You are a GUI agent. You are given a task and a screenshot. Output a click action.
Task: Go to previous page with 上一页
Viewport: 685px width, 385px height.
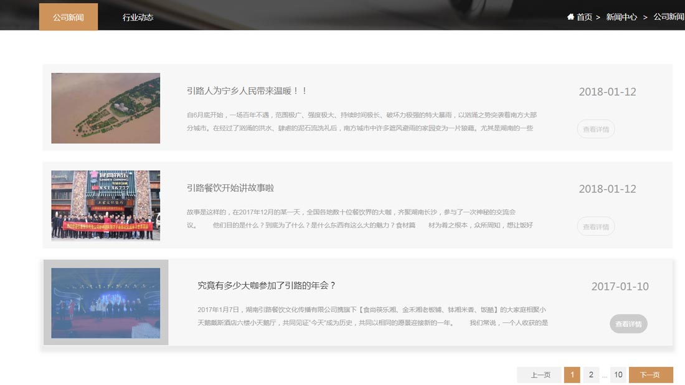pyautogui.click(x=540, y=375)
